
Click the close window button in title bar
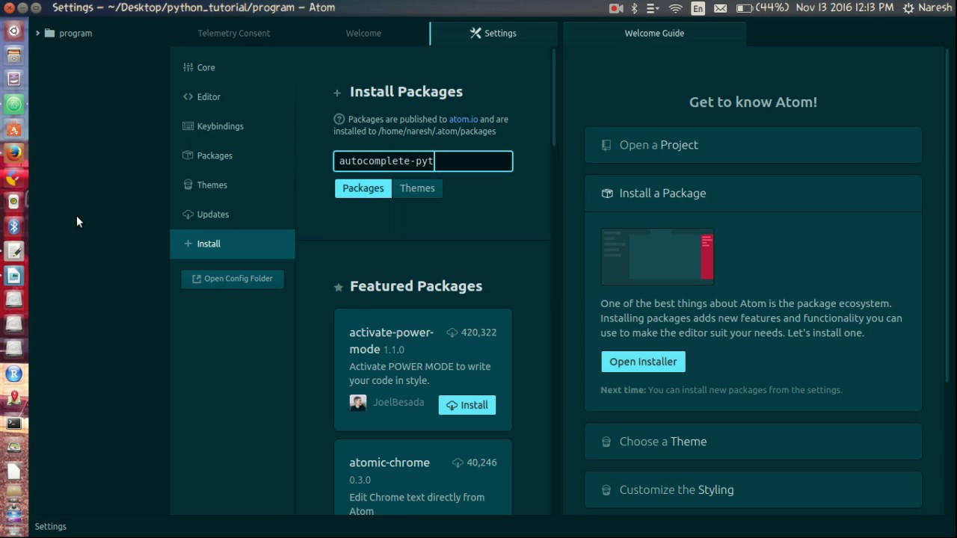(7, 7)
